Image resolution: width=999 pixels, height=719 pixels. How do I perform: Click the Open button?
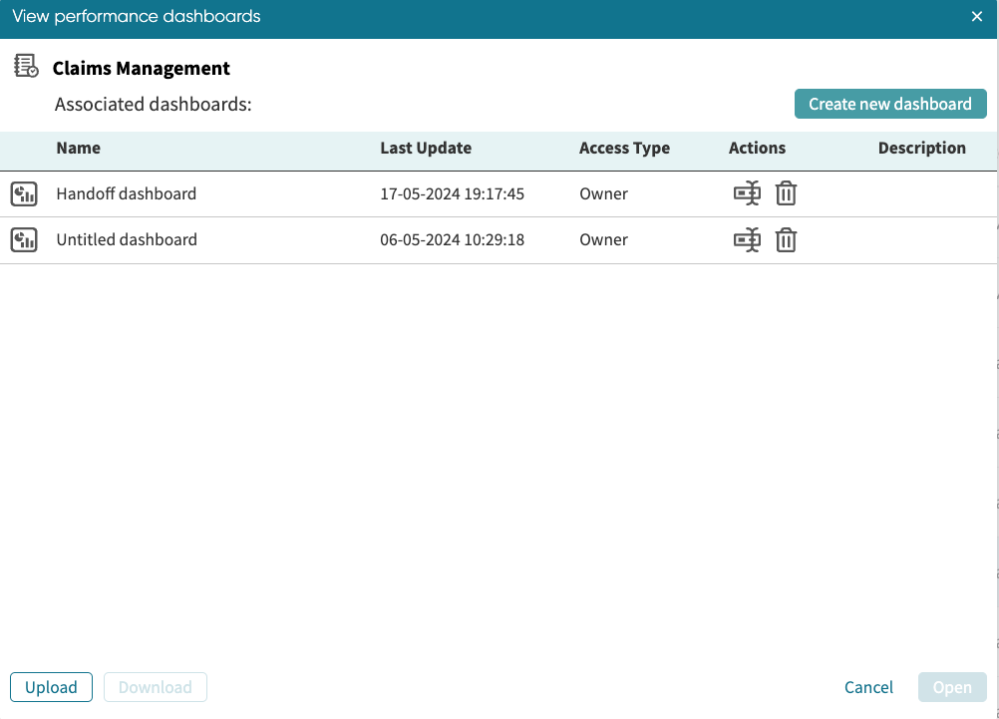click(x=951, y=687)
